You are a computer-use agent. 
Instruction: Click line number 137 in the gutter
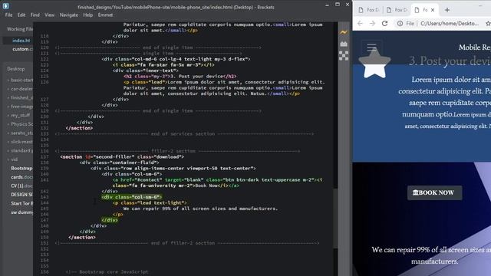pos(44,156)
